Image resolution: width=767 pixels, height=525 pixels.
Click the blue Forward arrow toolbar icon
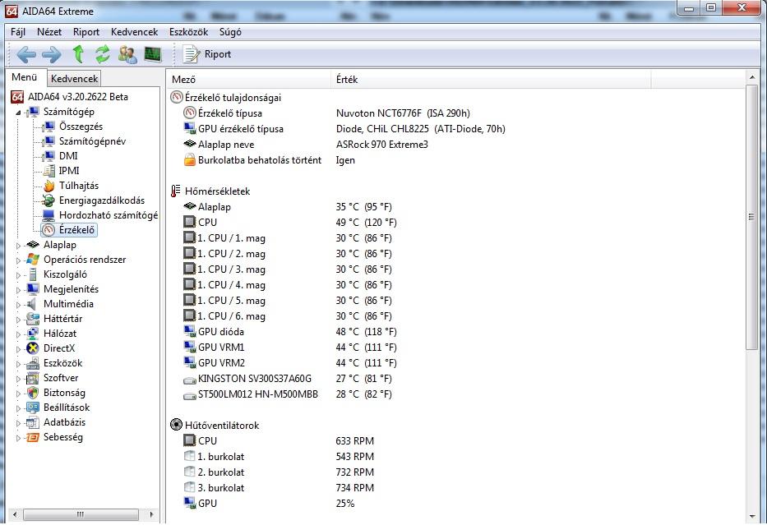tap(51, 54)
